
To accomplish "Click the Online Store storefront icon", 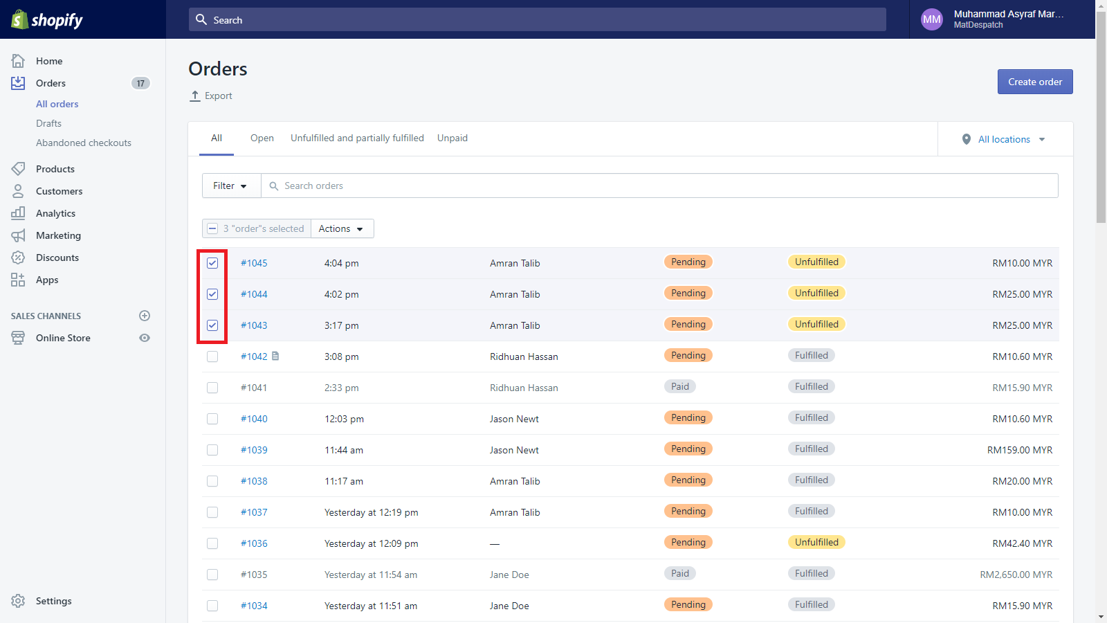I will point(18,338).
